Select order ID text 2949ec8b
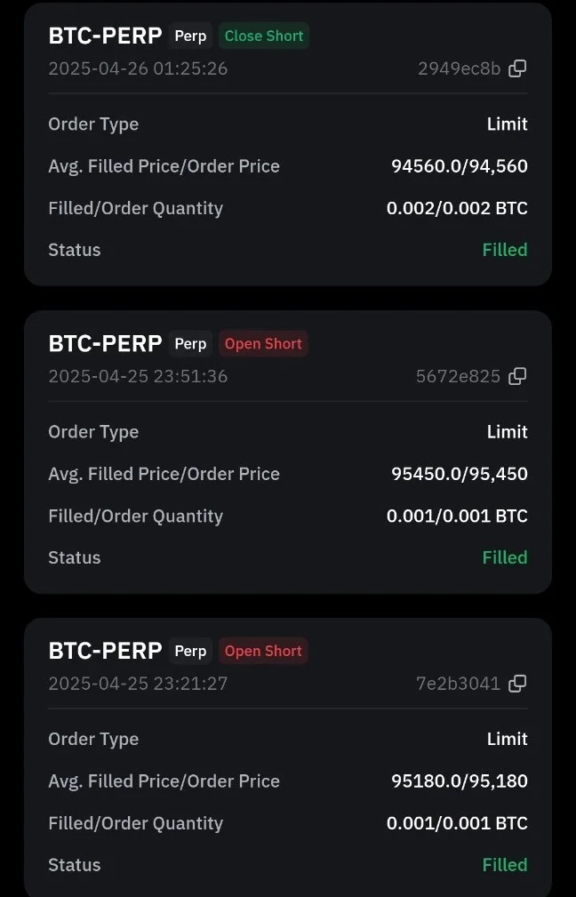 [x=459, y=68]
